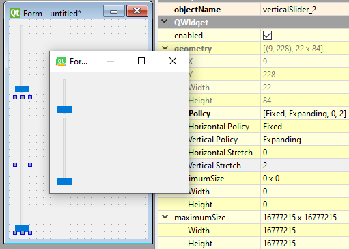Click the geometry Height value 84
This screenshot has height=249, width=349.
(x=305, y=101)
